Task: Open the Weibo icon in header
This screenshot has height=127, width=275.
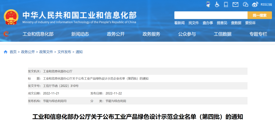Action: (x=255, y=4)
